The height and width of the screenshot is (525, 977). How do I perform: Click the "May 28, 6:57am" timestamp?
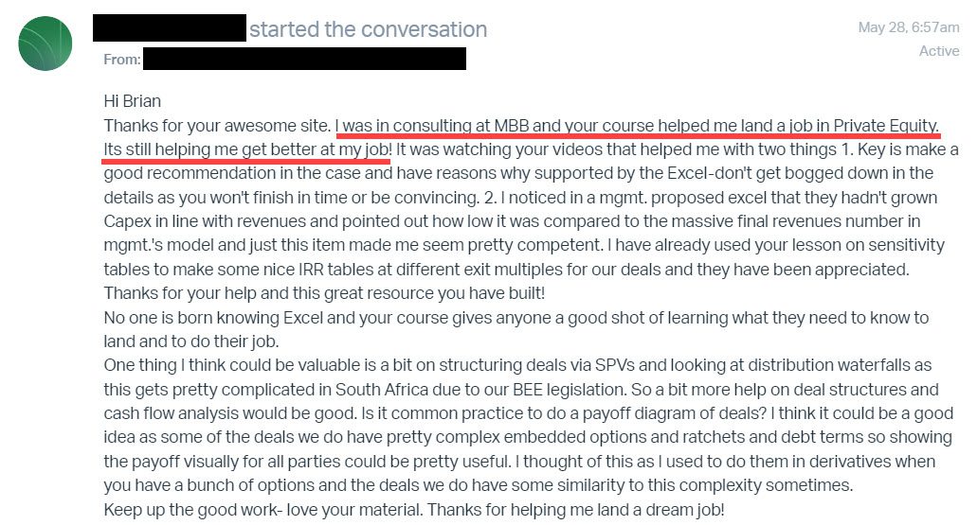(908, 27)
